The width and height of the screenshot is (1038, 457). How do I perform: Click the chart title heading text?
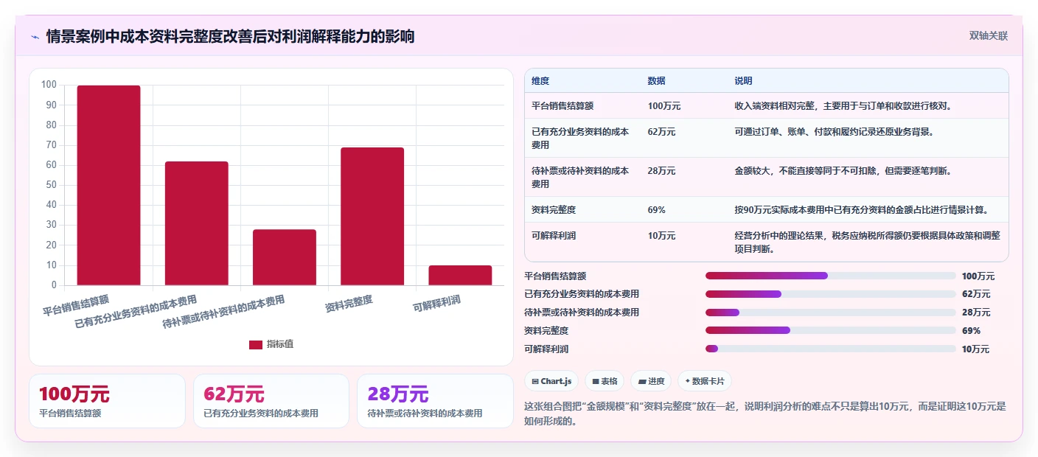click(230, 36)
